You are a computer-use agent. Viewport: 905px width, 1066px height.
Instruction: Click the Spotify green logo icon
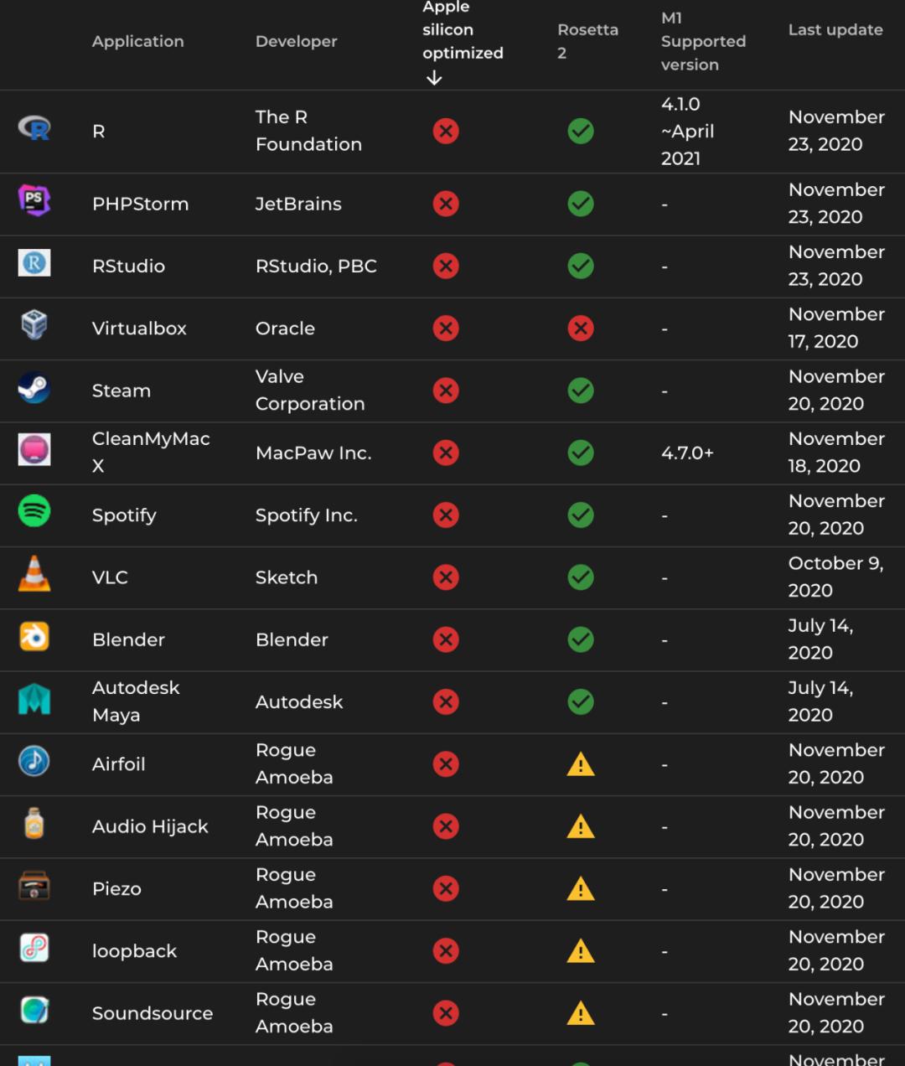[x=34, y=511]
